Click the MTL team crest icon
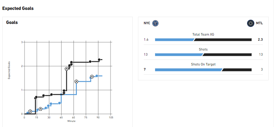Screen dimensions: 274x127 (250, 23)
